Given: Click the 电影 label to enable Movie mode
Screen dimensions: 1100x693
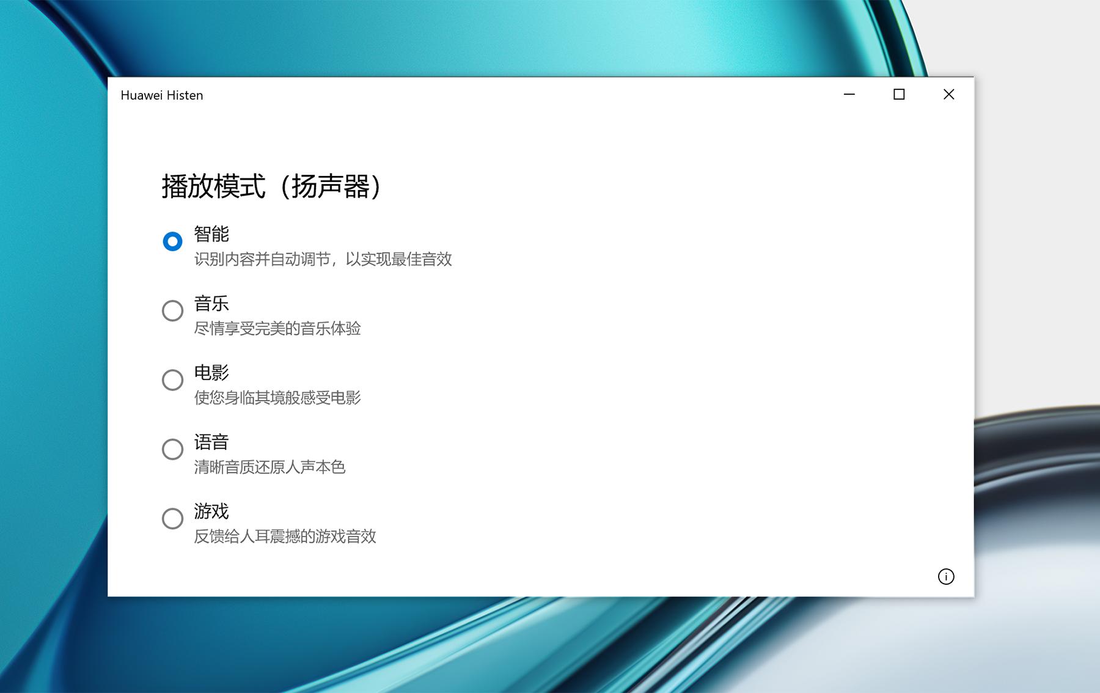Looking at the screenshot, I should click(x=210, y=373).
